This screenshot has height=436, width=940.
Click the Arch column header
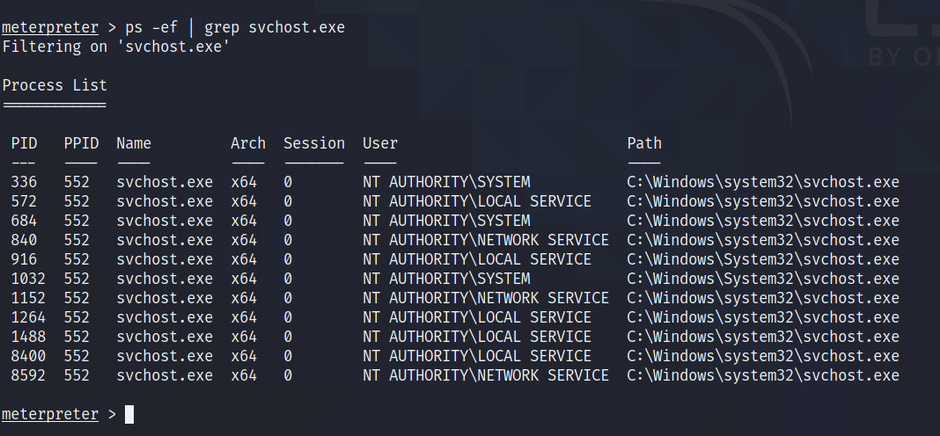[248, 144]
